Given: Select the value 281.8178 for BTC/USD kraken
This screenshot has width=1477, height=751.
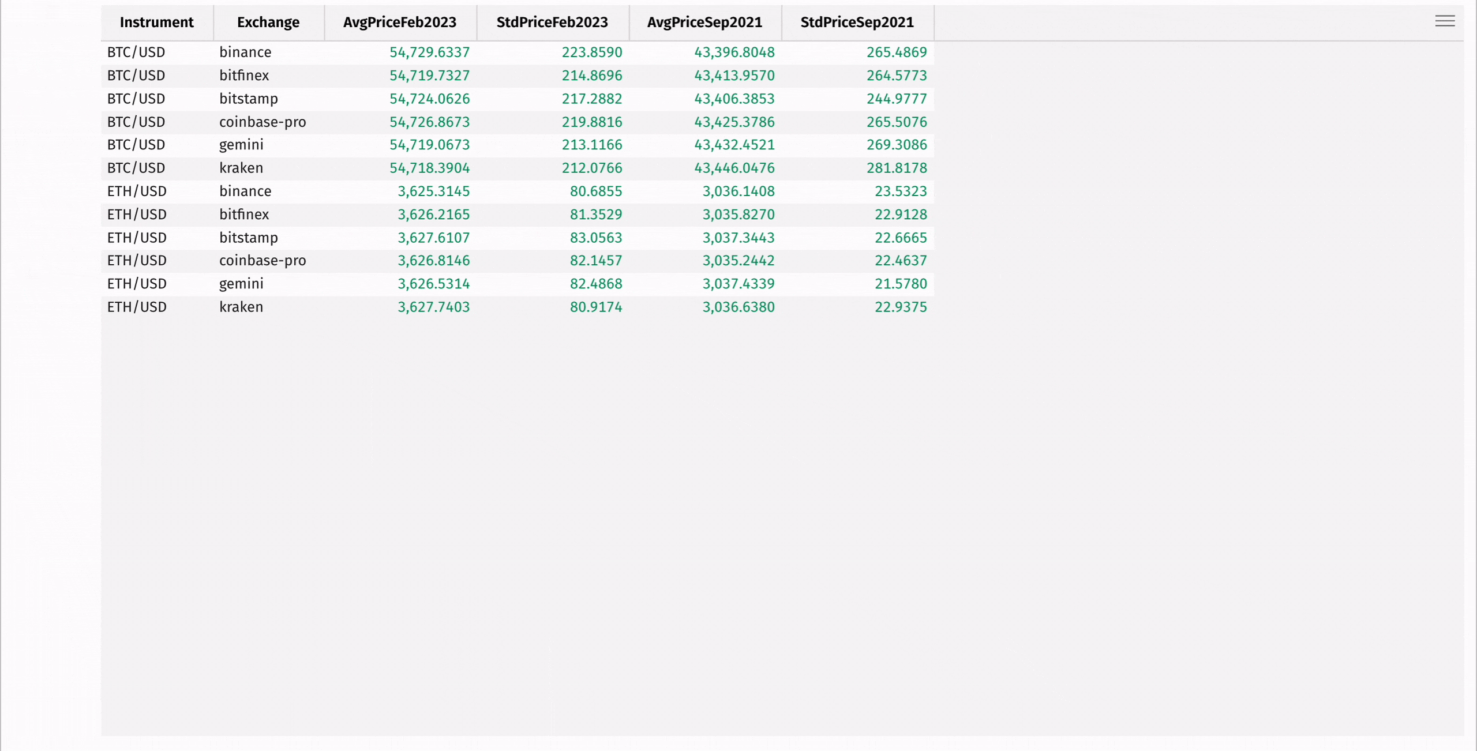Looking at the screenshot, I should pos(897,168).
